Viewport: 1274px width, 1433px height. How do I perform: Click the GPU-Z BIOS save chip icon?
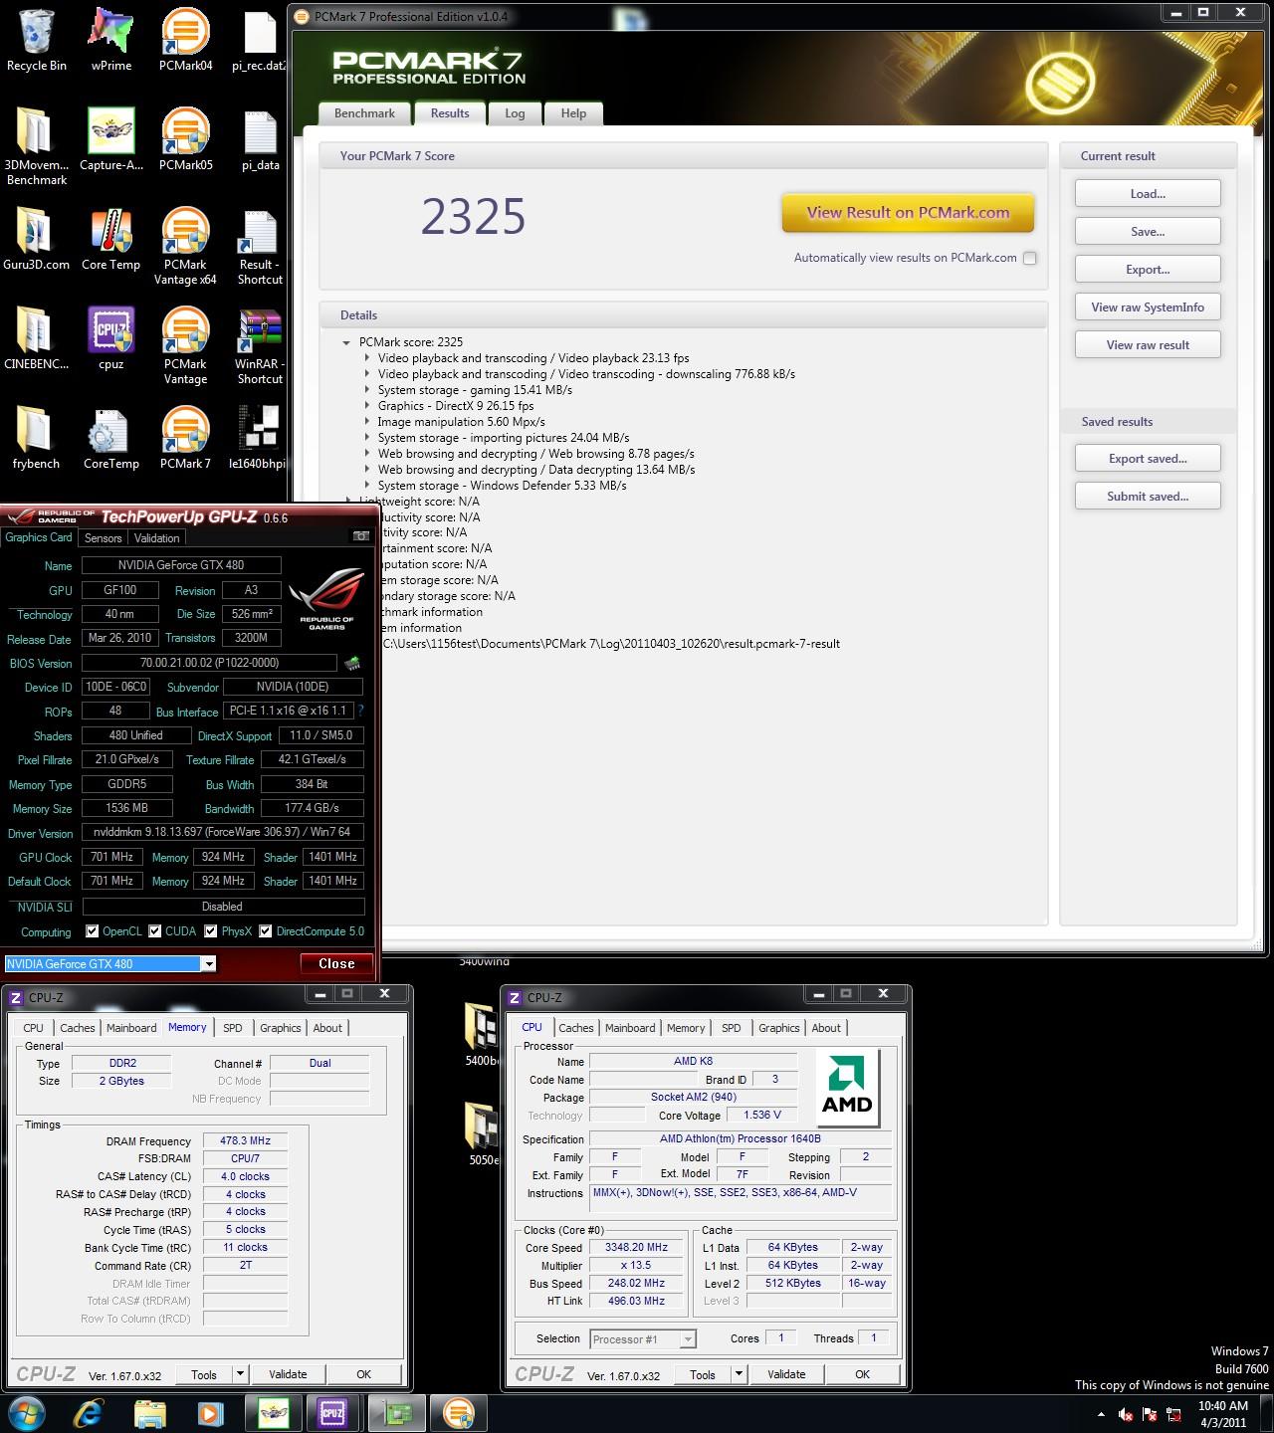[x=352, y=663]
